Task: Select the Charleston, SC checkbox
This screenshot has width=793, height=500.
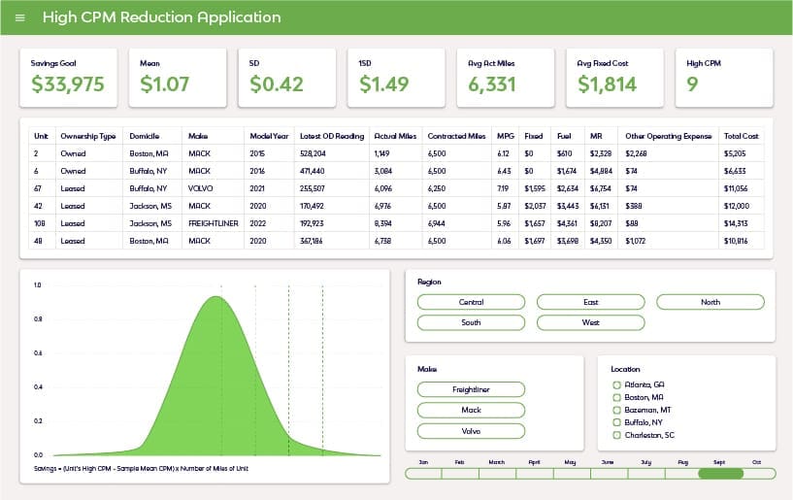Action: (616, 435)
